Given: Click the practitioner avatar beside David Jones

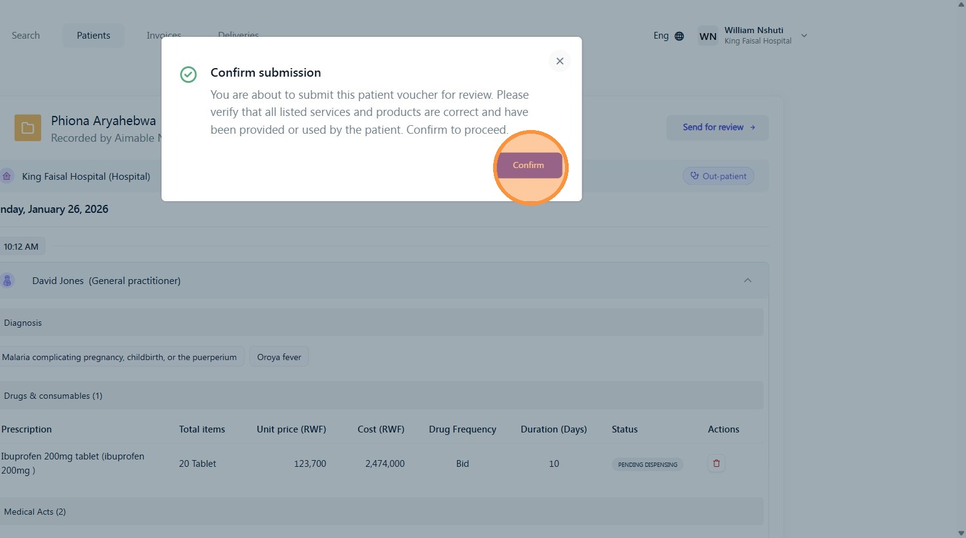Looking at the screenshot, I should (x=7, y=281).
